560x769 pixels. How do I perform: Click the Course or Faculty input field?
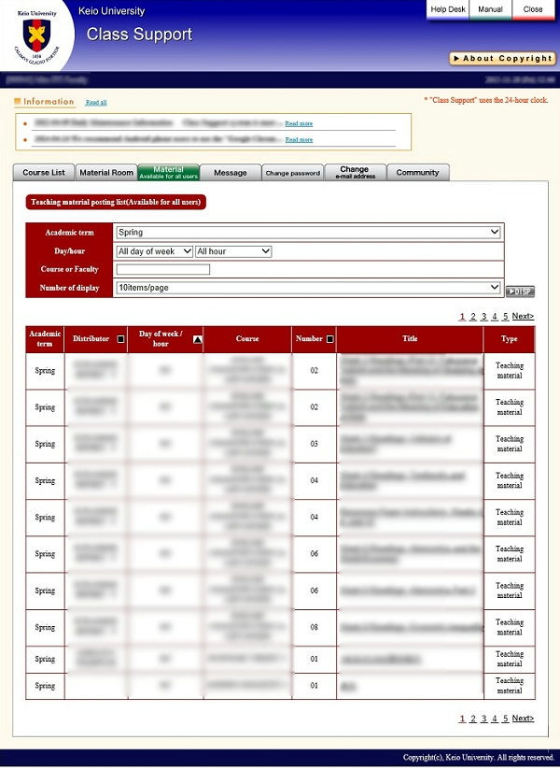point(163,270)
